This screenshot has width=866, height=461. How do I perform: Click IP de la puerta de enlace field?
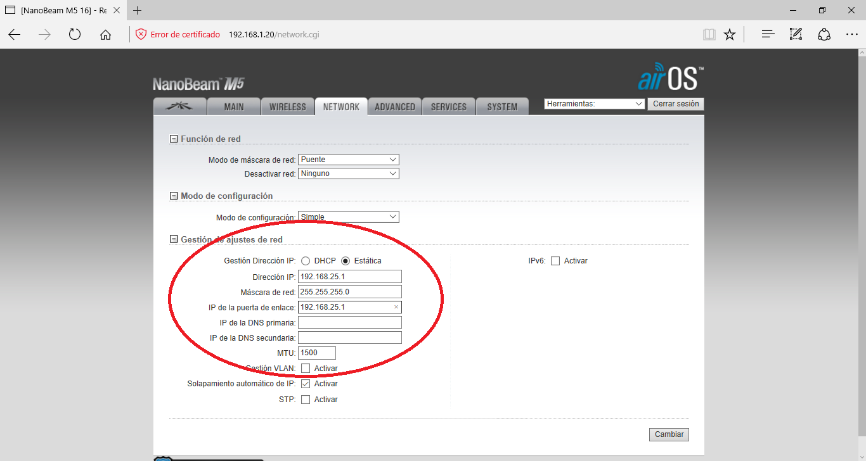[x=350, y=307]
